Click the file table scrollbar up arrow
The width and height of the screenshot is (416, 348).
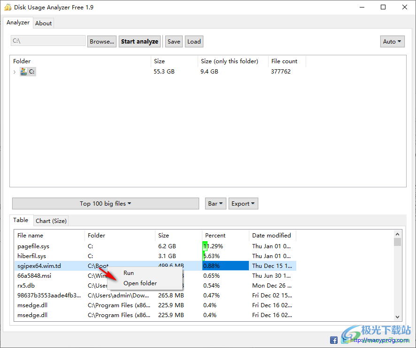click(x=397, y=234)
